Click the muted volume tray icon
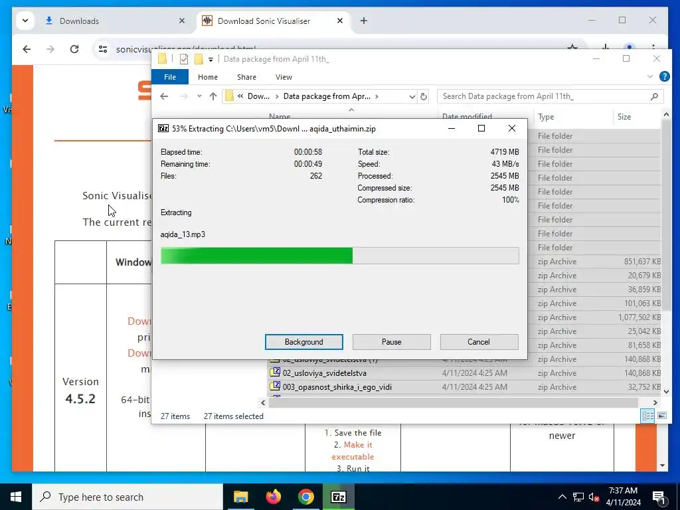Screen dimensions: 680x510 click(594, 497)
